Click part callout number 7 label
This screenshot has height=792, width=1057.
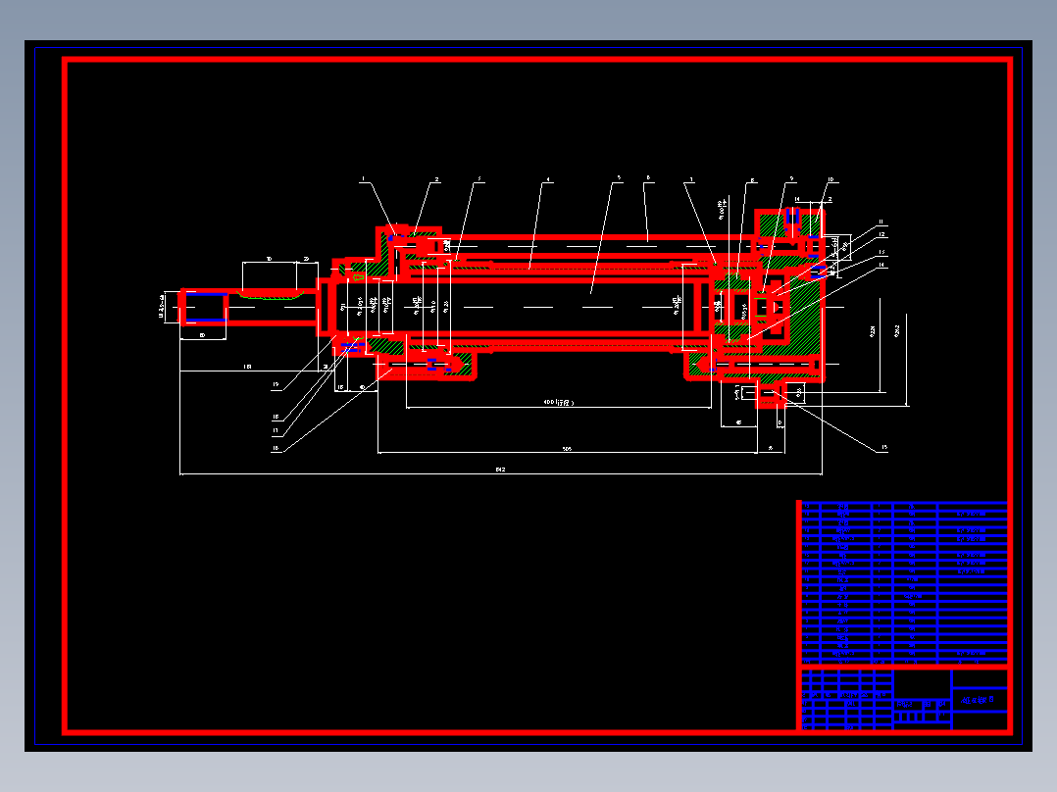691,180
